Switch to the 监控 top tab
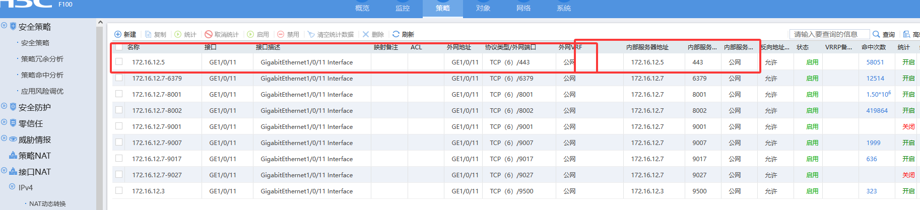The height and width of the screenshot is (210, 920). pyautogui.click(x=402, y=8)
